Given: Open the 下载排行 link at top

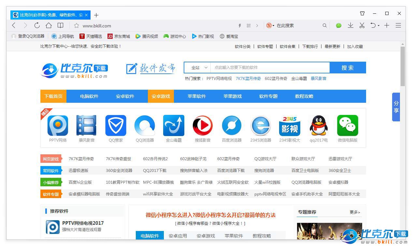Looking at the screenshot, I should 310,46.
